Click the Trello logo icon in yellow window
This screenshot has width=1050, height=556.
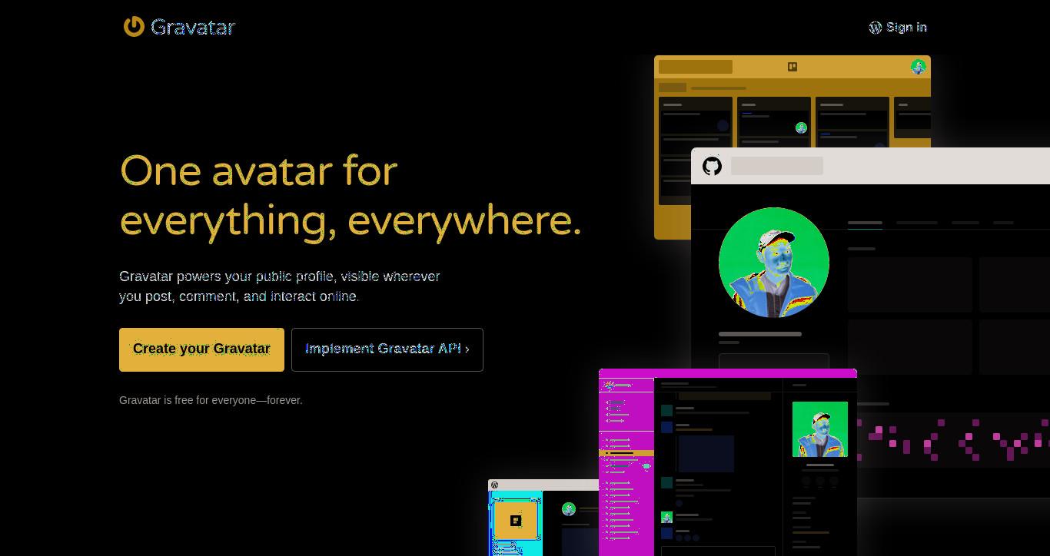[x=792, y=67]
